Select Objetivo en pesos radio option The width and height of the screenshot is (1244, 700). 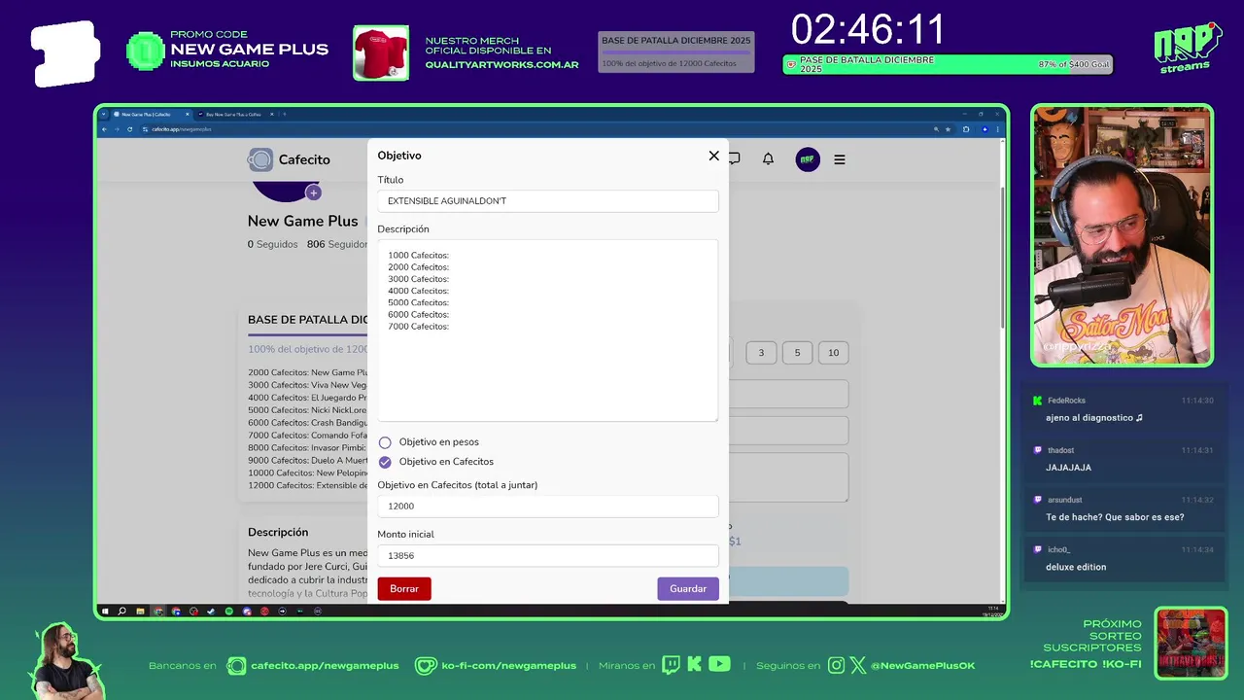coord(385,442)
